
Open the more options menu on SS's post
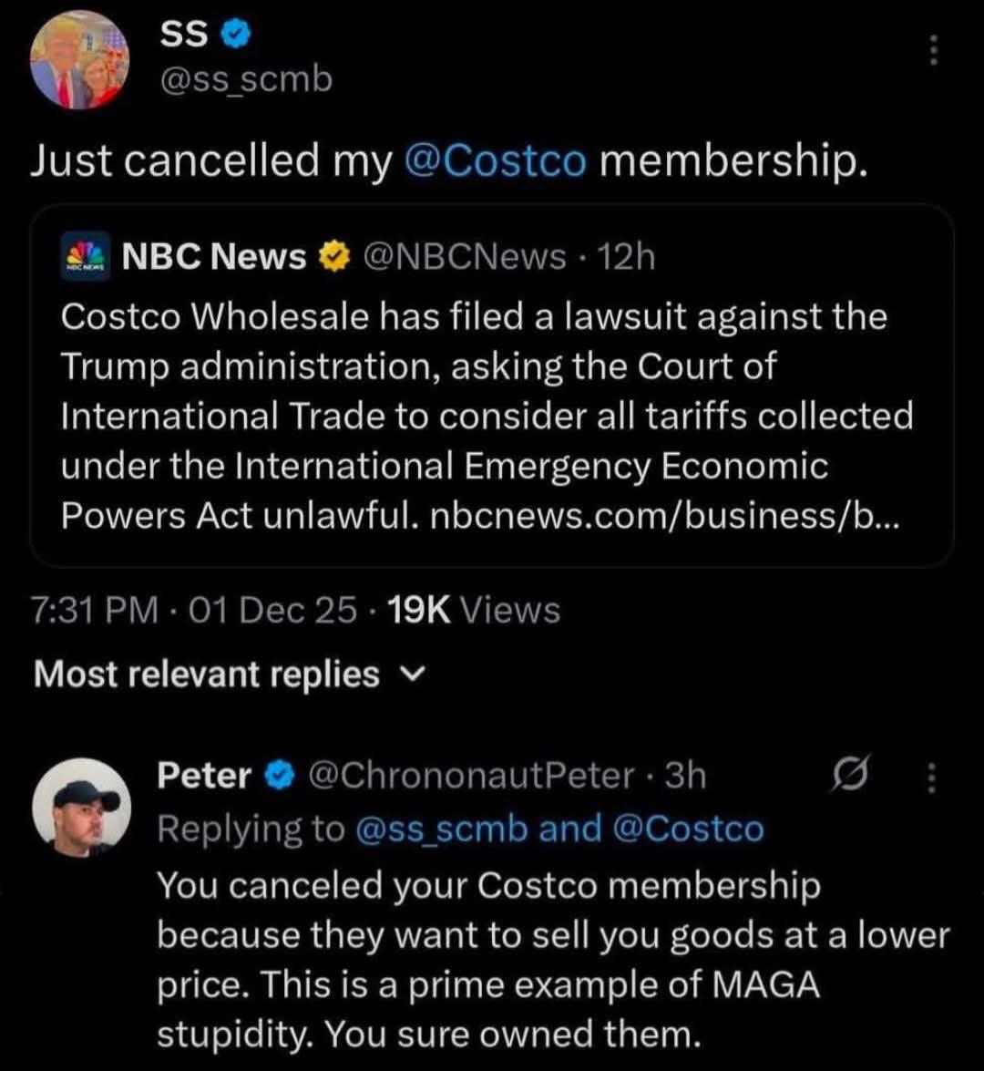(932, 49)
